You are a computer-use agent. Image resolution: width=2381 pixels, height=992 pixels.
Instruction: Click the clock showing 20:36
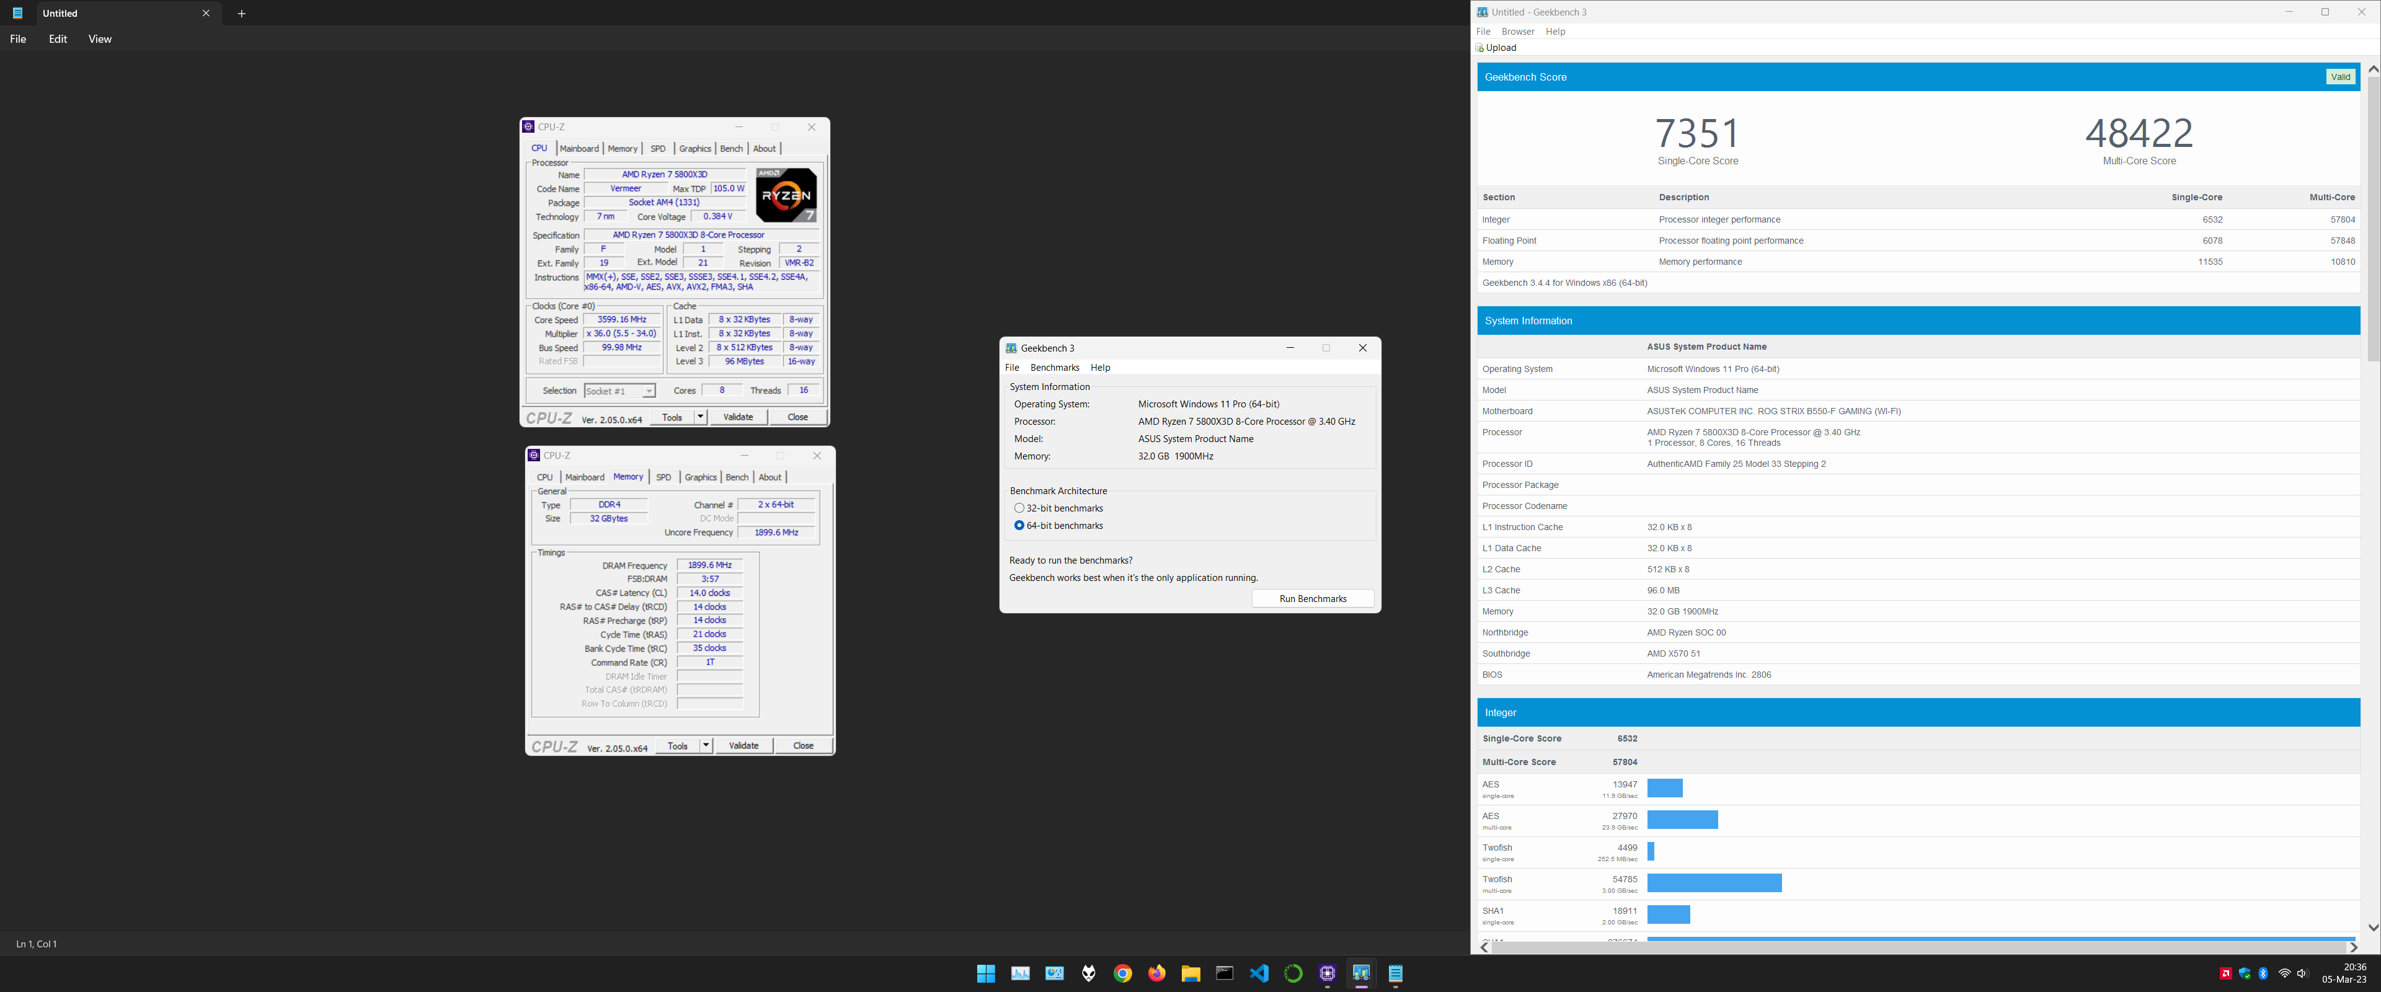pyautogui.click(x=2354, y=967)
